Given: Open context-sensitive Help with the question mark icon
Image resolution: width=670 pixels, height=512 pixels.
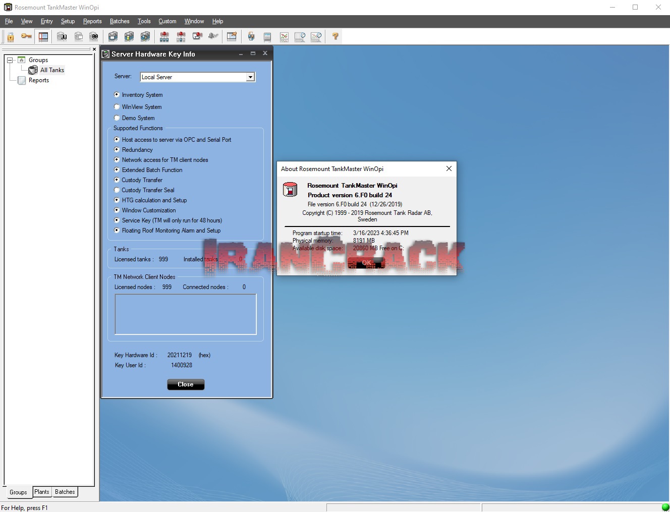Looking at the screenshot, I should pyautogui.click(x=334, y=36).
